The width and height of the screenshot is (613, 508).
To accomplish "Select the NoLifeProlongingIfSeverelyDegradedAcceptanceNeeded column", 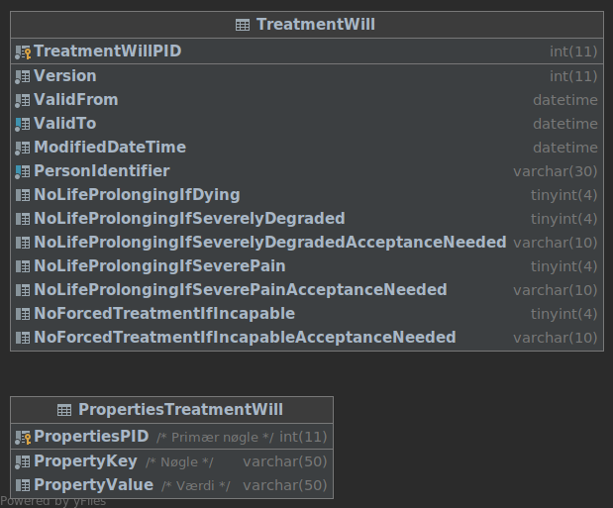I will (x=269, y=243).
